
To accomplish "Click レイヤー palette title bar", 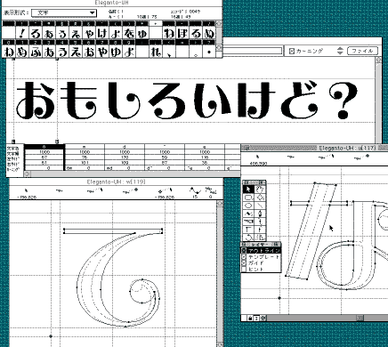I will pos(261,245).
